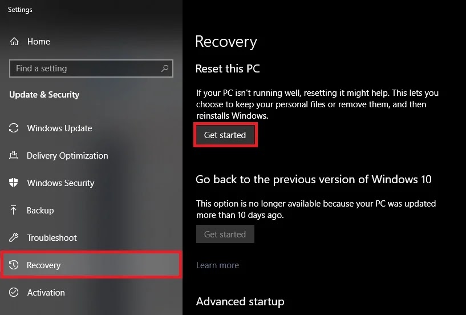
Task: Click the disabled Get started under Go back
Action: pos(225,234)
